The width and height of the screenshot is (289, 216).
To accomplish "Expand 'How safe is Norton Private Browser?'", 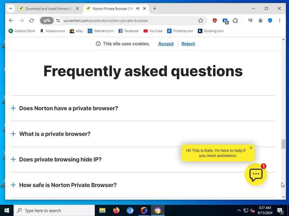I will [143, 185].
